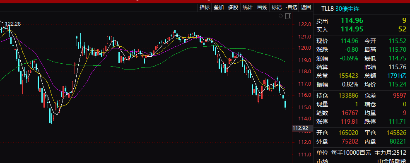Click the 主力月:2512 main contract field
Image resolution: width=410 pixels, height=163 pixels.
point(391,153)
